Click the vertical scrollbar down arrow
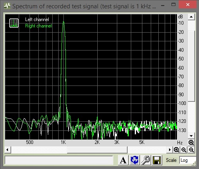 (x=191, y=136)
